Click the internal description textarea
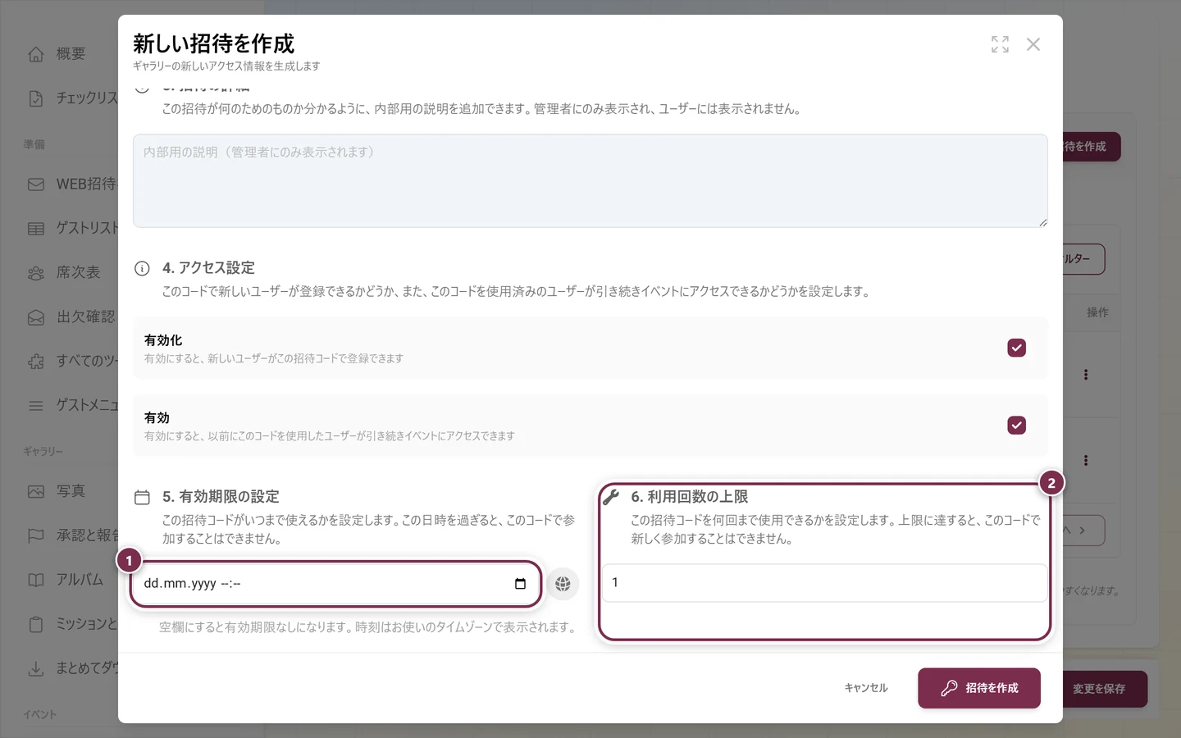The image size is (1181, 738). pyautogui.click(x=590, y=180)
